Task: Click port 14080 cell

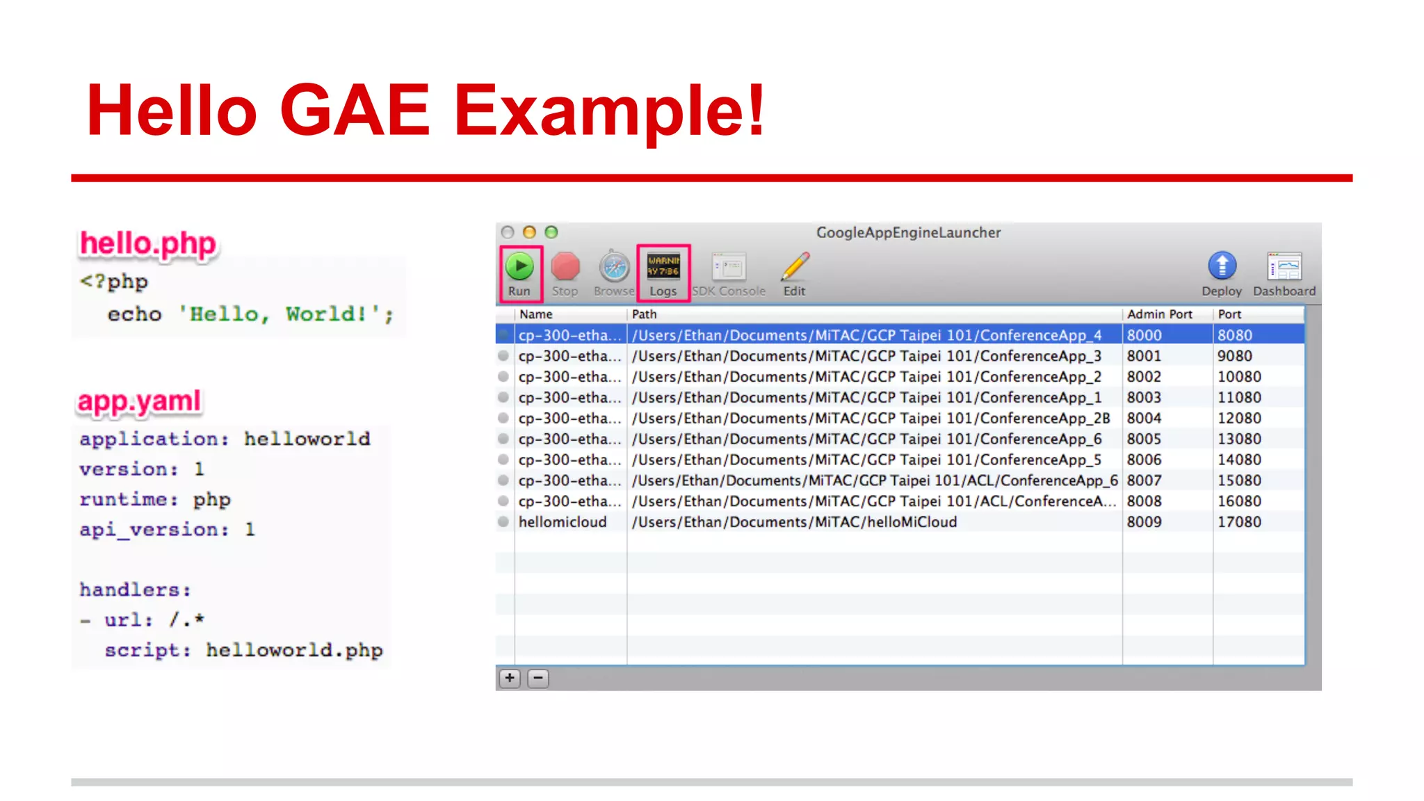Action: click(x=1239, y=460)
